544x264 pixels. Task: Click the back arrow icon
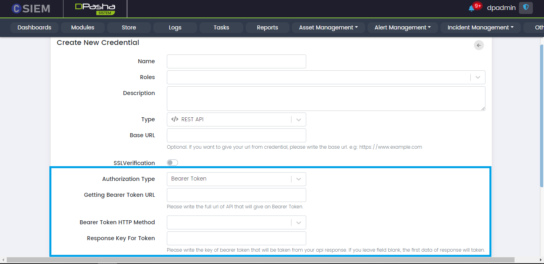tap(479, 45)
